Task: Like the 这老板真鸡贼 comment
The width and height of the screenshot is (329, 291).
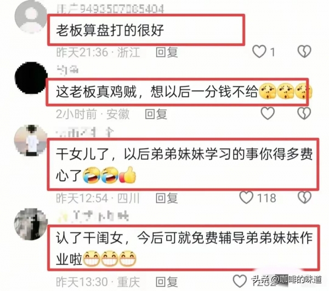Action: coord(268,113)
